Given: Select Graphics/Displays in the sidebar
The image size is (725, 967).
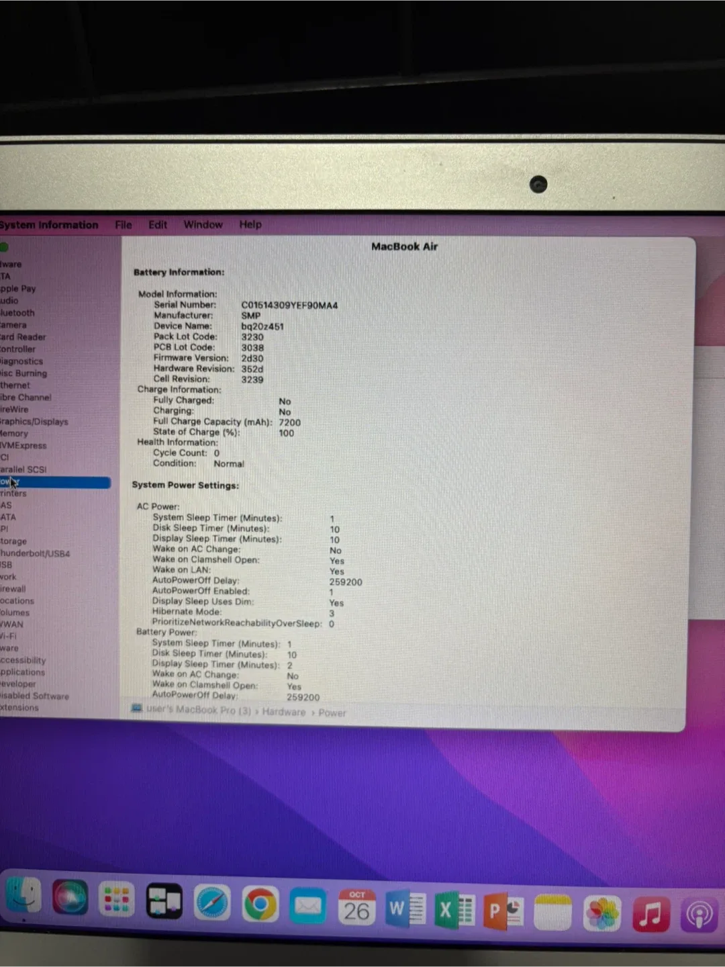Looking at the screenshot, I should (x=34, y=421).
